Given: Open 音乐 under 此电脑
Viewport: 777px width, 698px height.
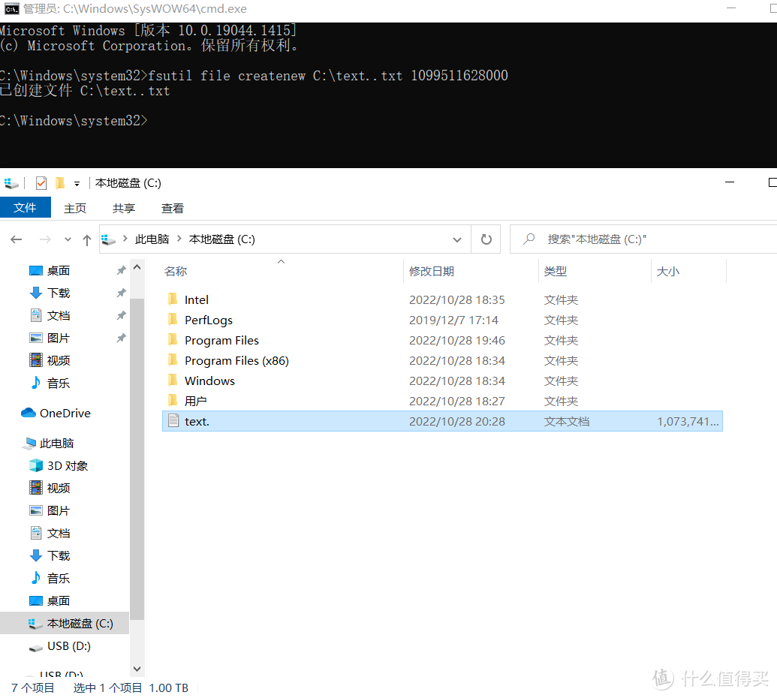Looking at the screenshot, I should [59, 578].
